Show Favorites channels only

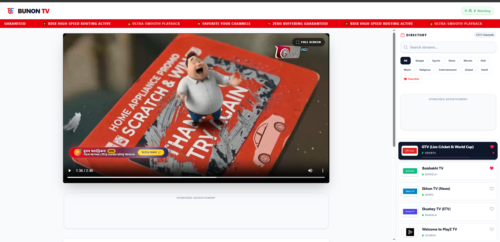(x=411, y=79)
